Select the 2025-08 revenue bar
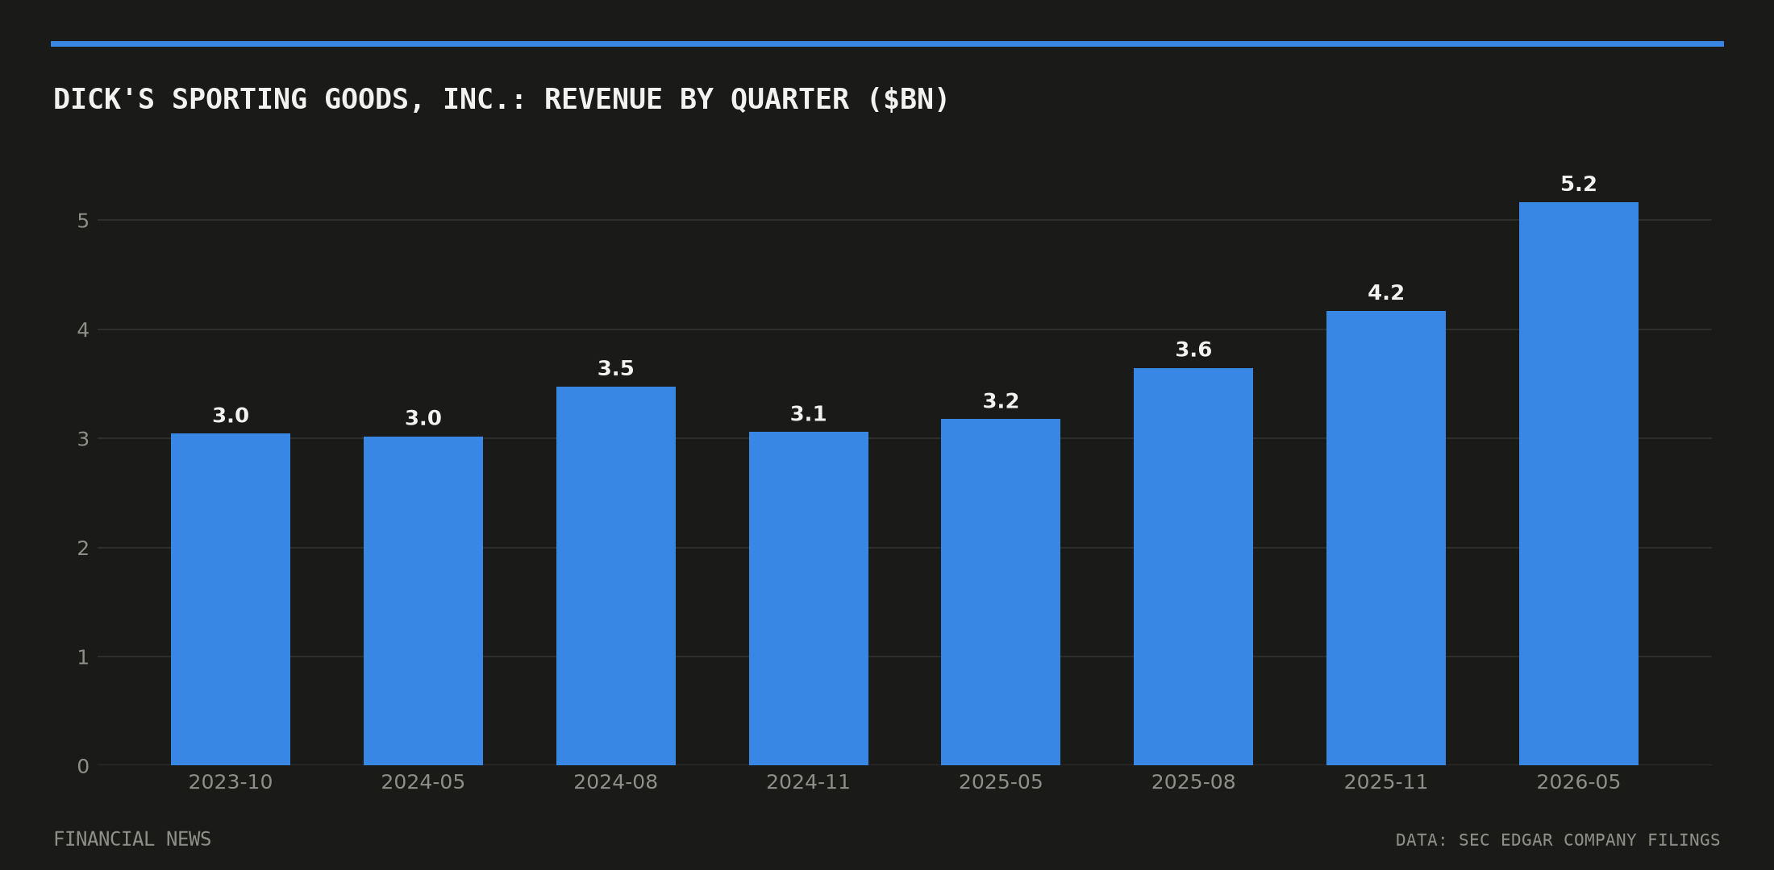 tap(1193, 566)
